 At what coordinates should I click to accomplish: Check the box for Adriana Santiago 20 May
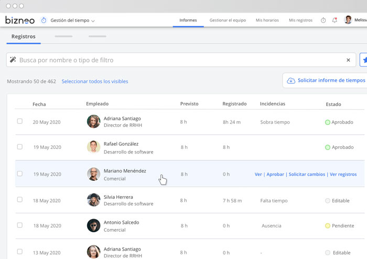[20, 121]
